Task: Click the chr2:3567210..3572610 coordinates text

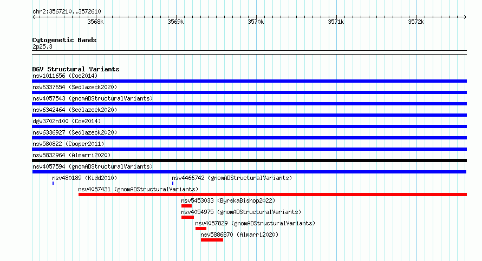Action: pyautogui.click(x=67, y=11)
